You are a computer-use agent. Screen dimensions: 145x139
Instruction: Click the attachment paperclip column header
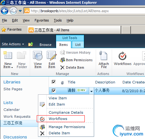click(x=62, y=83)
